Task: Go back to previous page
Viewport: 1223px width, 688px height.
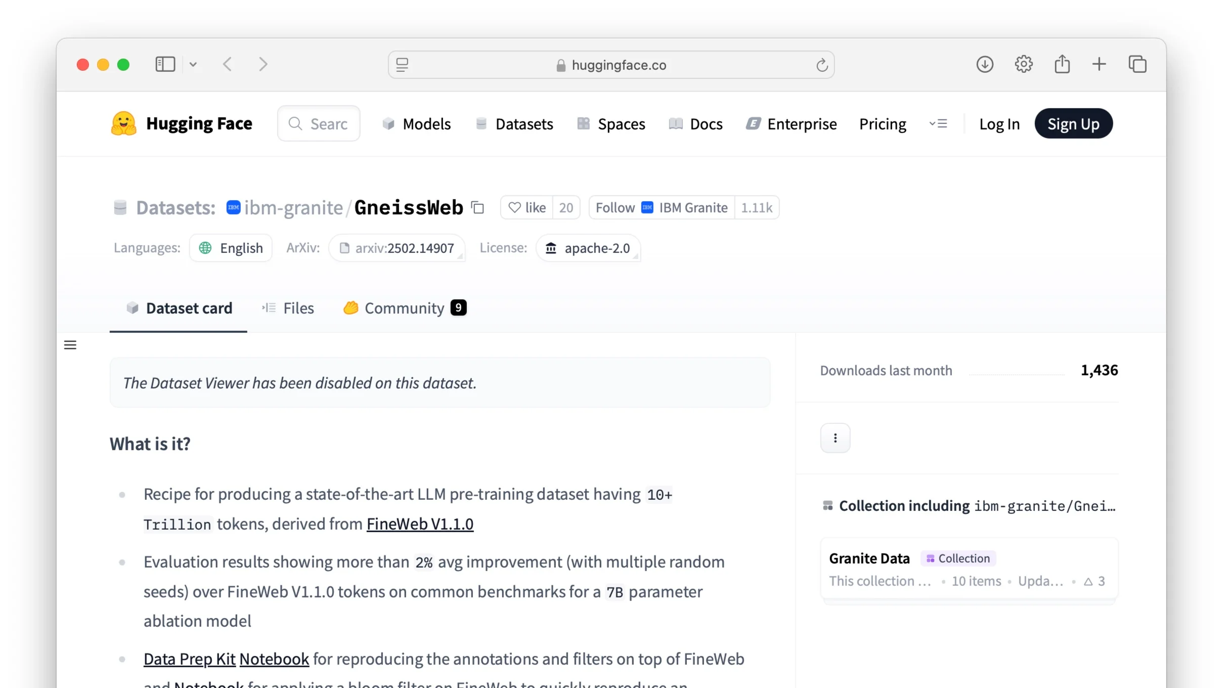Action: [228, 64]
